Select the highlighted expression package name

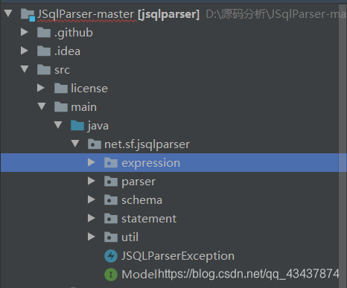[150, 163]
